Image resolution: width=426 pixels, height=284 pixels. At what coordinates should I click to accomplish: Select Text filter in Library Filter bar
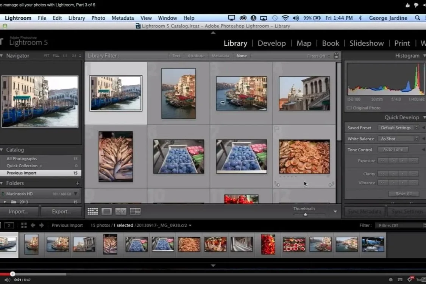(176, 56)
